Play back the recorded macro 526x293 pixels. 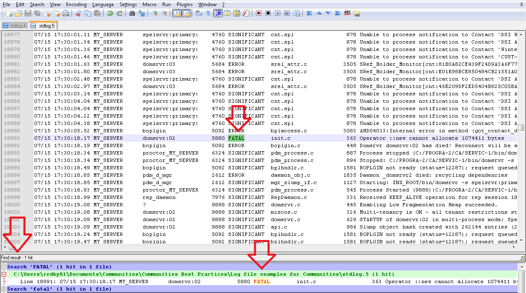[x=277, y=13]
